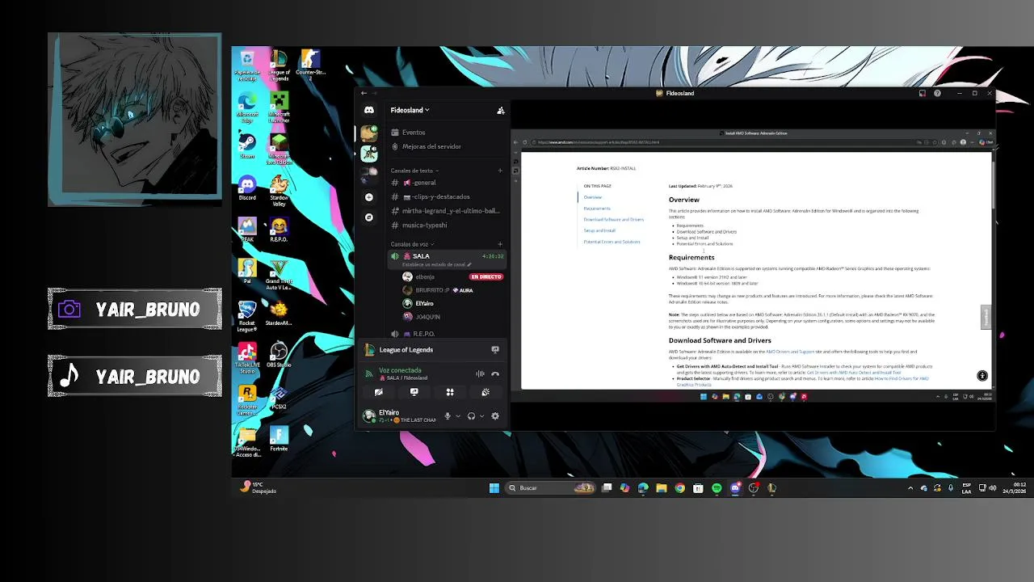Screen dimensions: 1034x582
Task: Open the Steam desktop shortcut
Action: point(247,146)
